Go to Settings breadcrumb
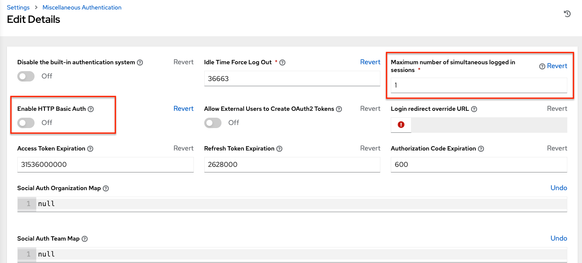The width and height of the screenshot is (582, 263). coord(18,7)
